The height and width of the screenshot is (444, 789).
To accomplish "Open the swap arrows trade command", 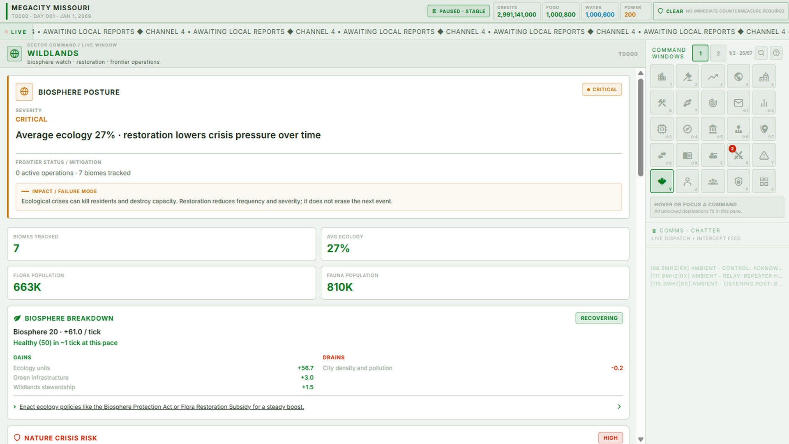I will coord(662,155).
